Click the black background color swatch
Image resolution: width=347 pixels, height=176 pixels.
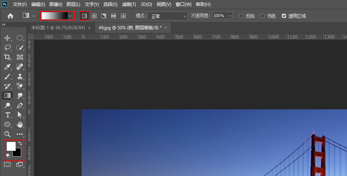click(x=18, y=153)
